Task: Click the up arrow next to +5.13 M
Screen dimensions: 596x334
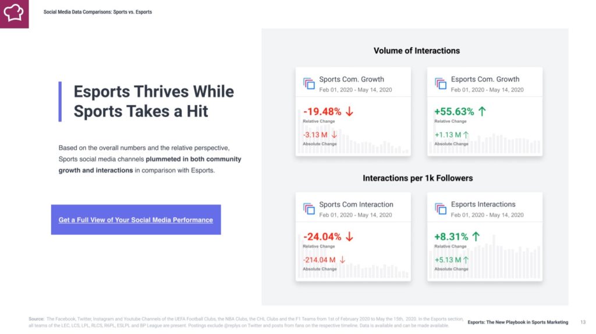Action: click(x=466, y=260)
